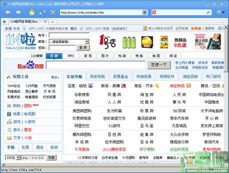
Task: Click the film icon next to 电影
Action: coord(9,114)
